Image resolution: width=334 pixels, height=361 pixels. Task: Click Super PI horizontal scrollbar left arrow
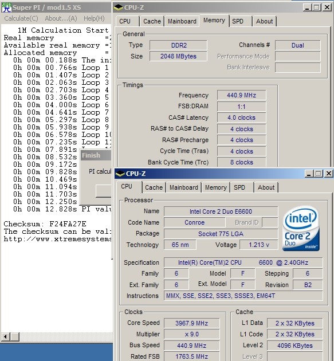pos(5,337)
